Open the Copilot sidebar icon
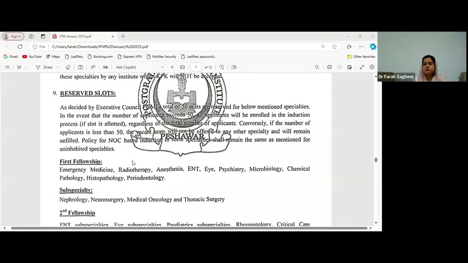This screenshot has width=468, height=263. [x=373, y=47]
